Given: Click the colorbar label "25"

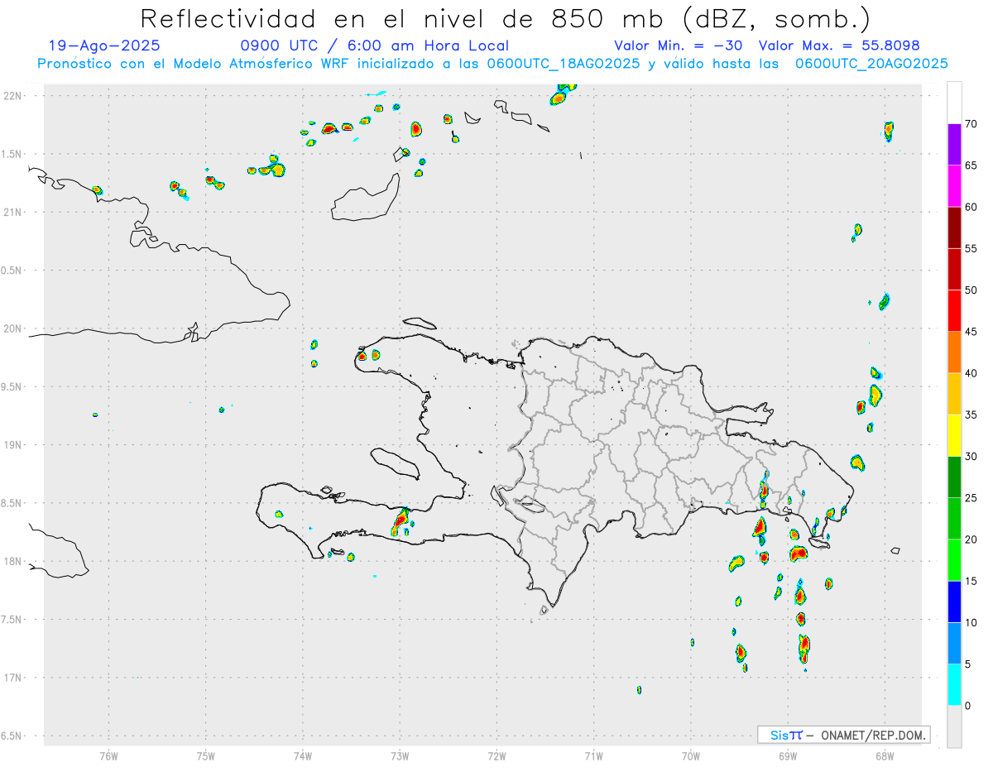Looking at the screenshot, I should click(x=971, y=498).
